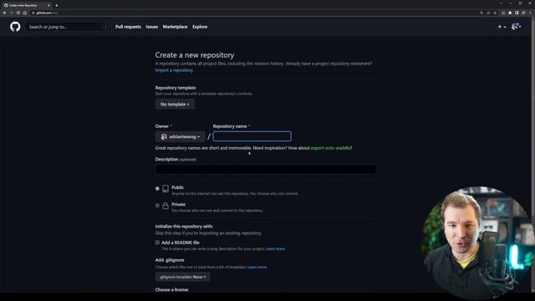Close the Create a New Repository tab
Image resolution: width=535 pixels, height=301 pixels.
(48, 6)
